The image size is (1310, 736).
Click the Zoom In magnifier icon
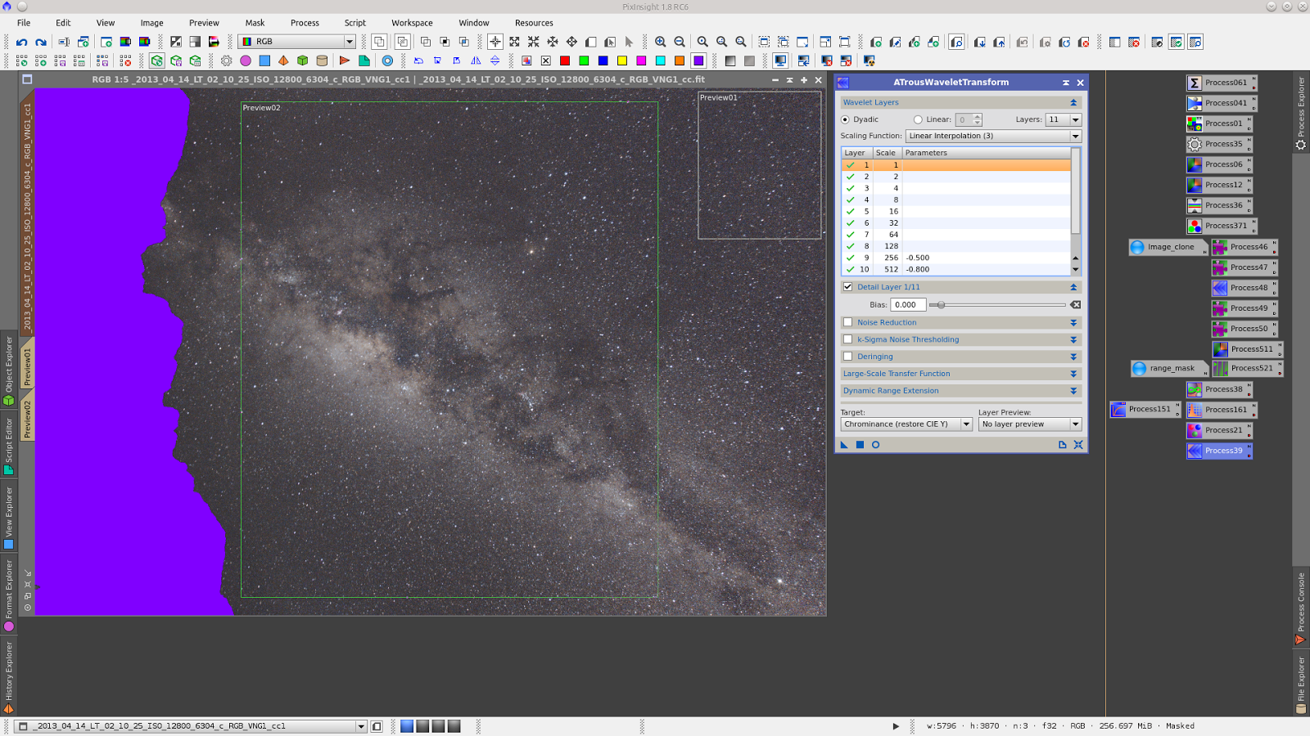click(x=660, y=42)
